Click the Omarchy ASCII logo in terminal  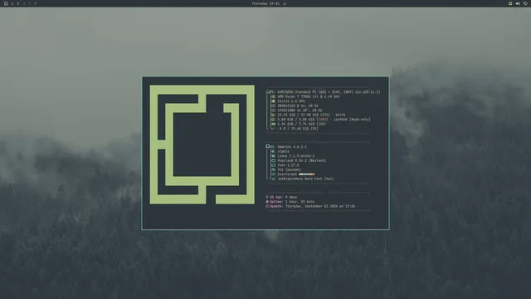202,145
